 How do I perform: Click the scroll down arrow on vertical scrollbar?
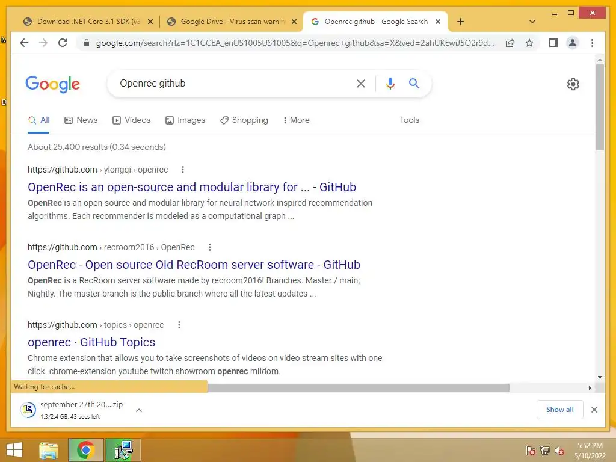pos(600,377)
